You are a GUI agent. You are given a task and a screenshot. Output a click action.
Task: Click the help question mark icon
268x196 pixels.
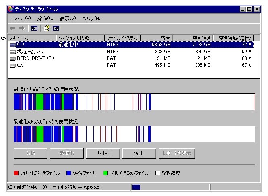pos(47,28)
